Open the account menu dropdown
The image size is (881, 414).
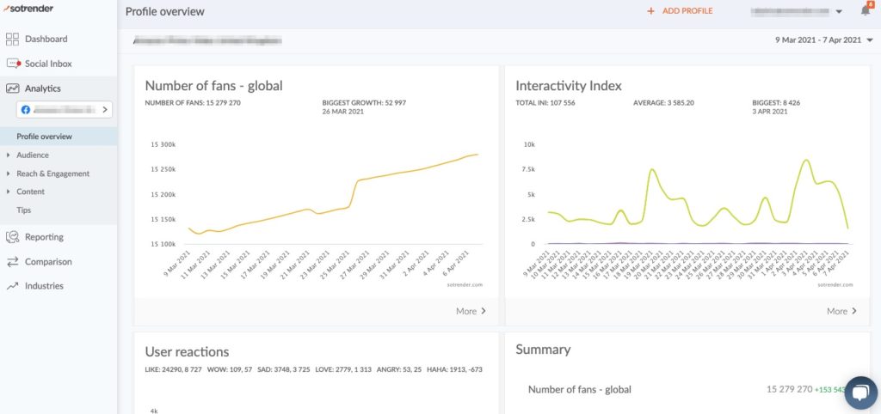point(838,12)
